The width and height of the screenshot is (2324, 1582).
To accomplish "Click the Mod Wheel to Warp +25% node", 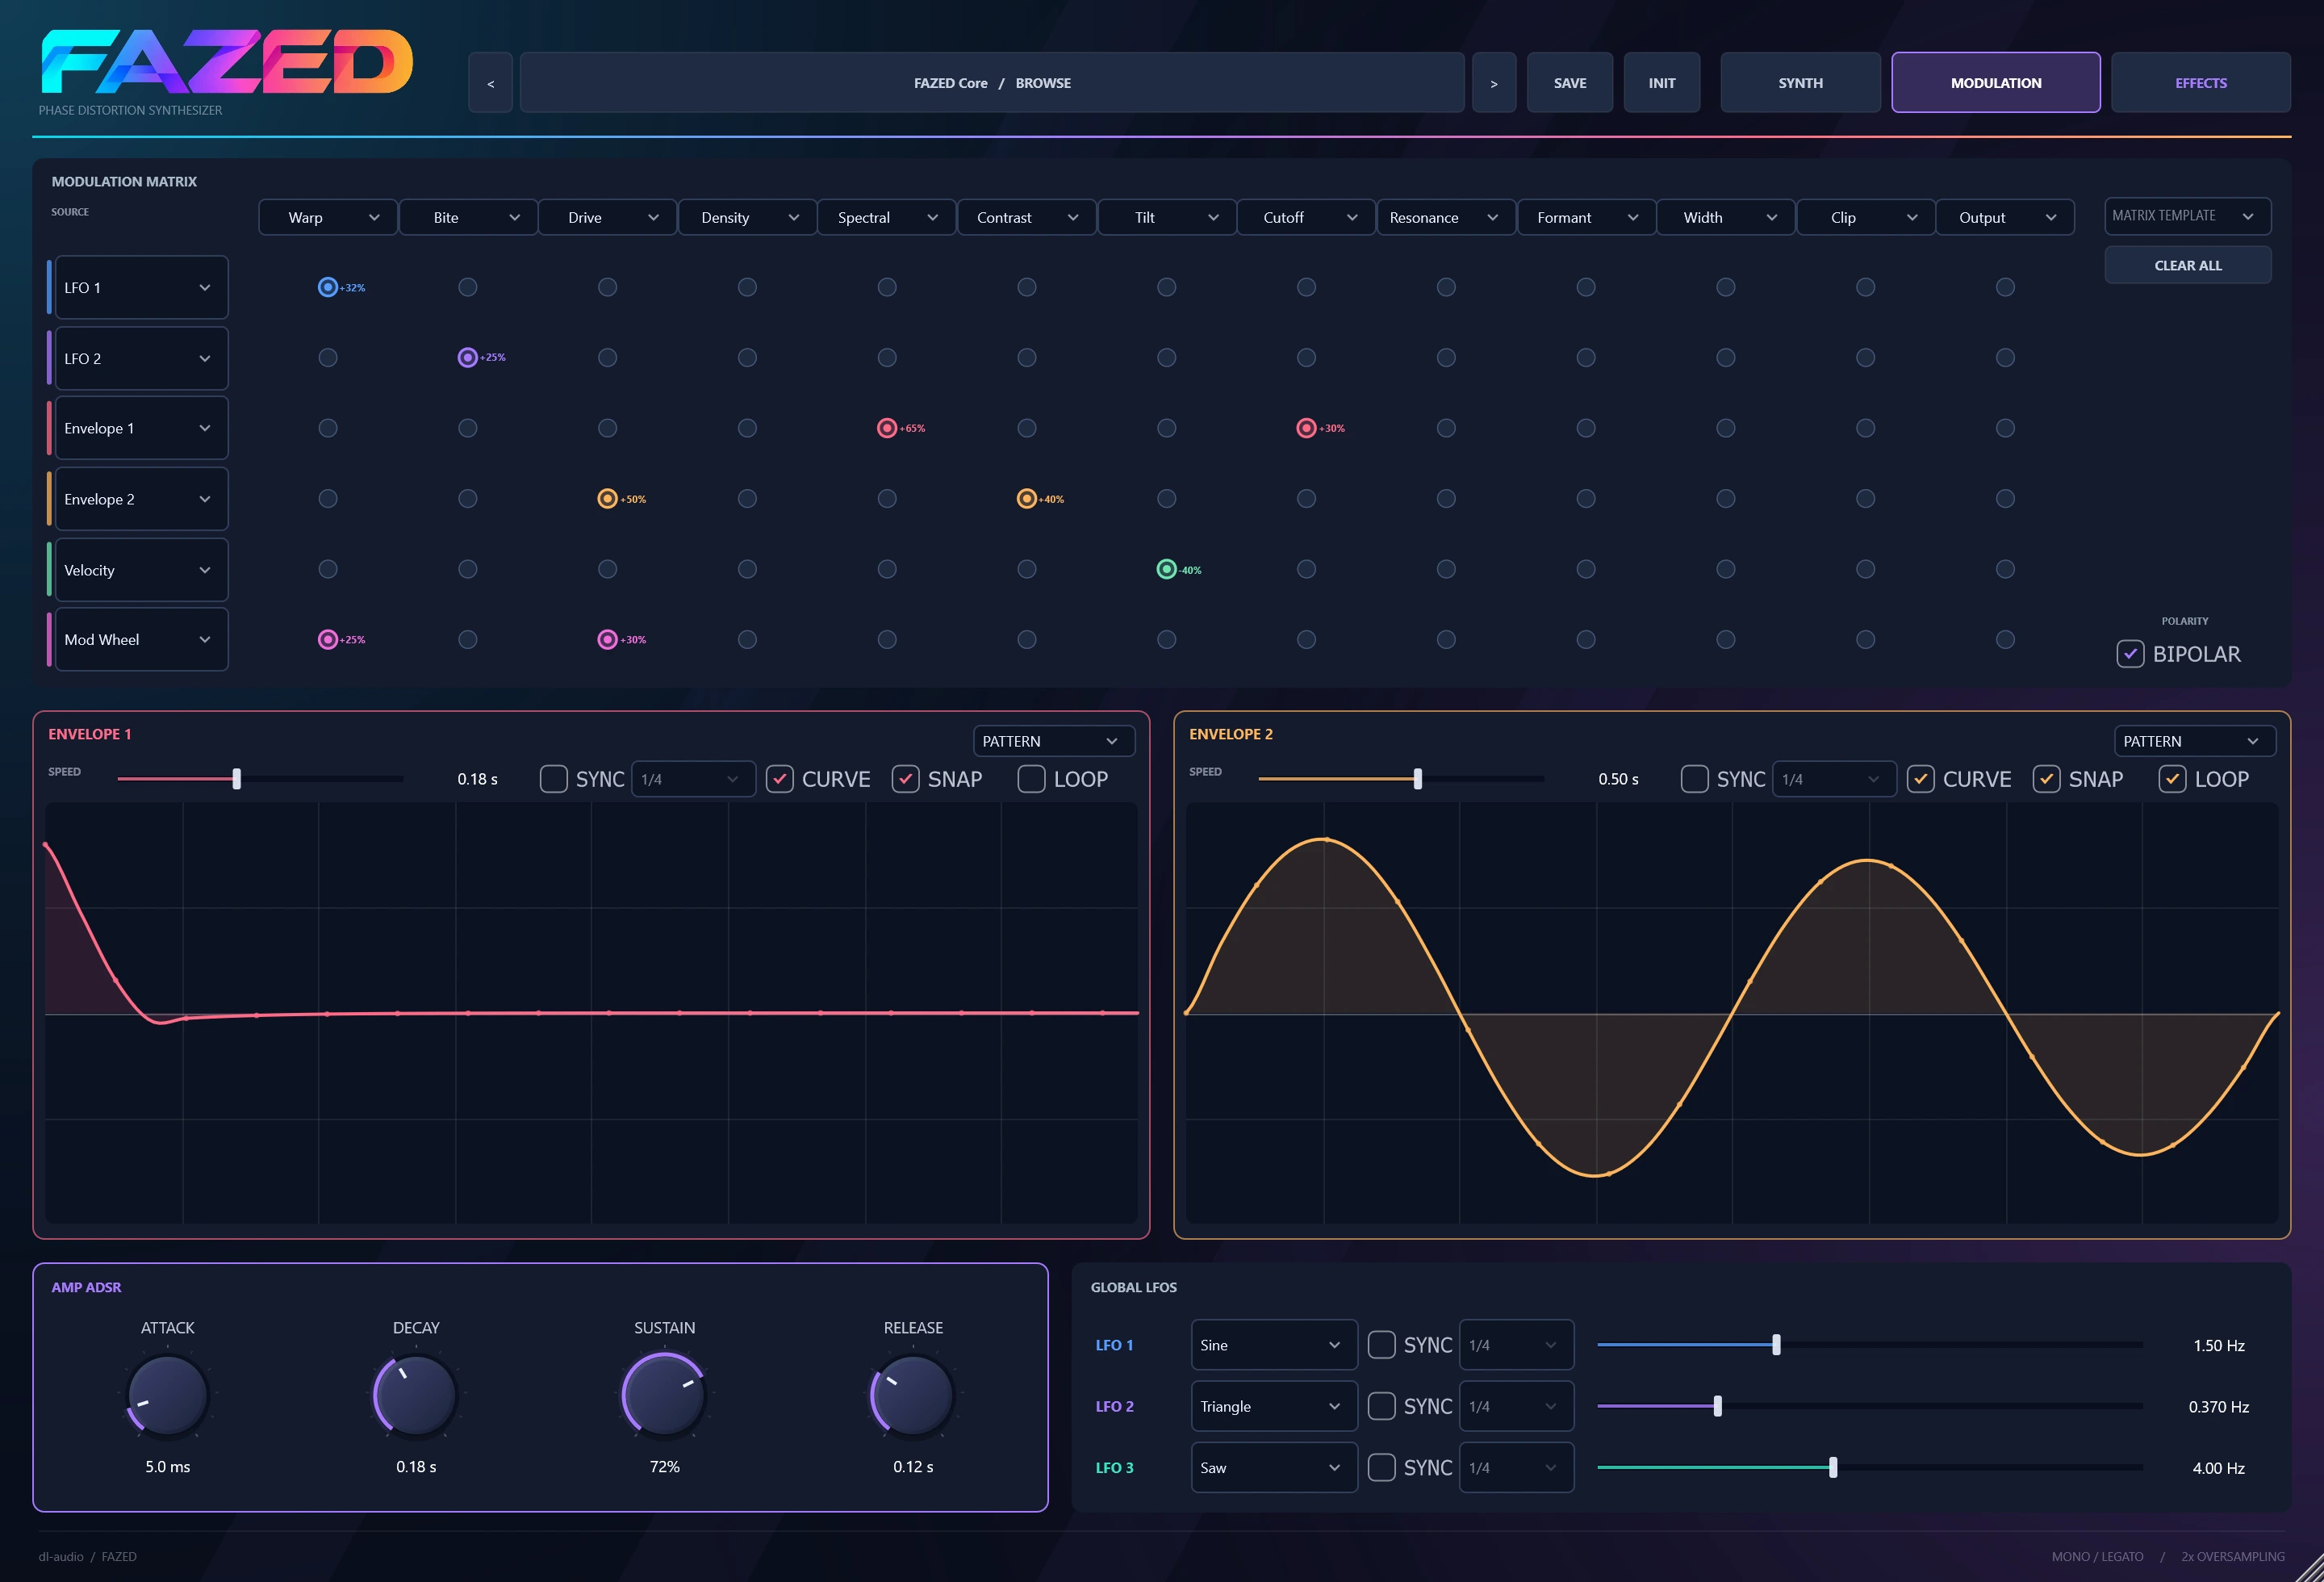I will coord(327,639).
